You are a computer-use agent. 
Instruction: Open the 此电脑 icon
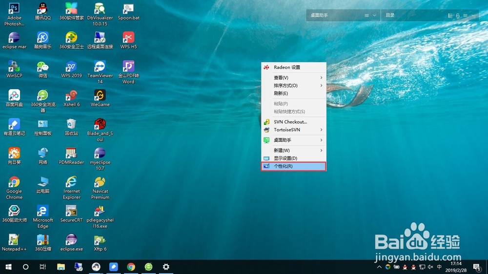tap(42, 185)
